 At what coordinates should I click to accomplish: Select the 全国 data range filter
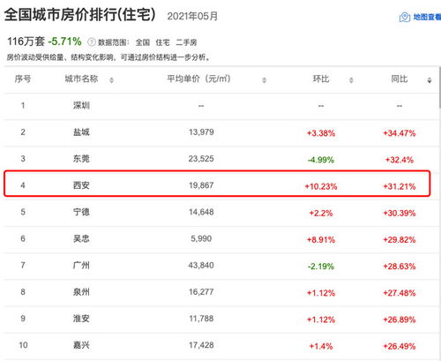point(143,42)
